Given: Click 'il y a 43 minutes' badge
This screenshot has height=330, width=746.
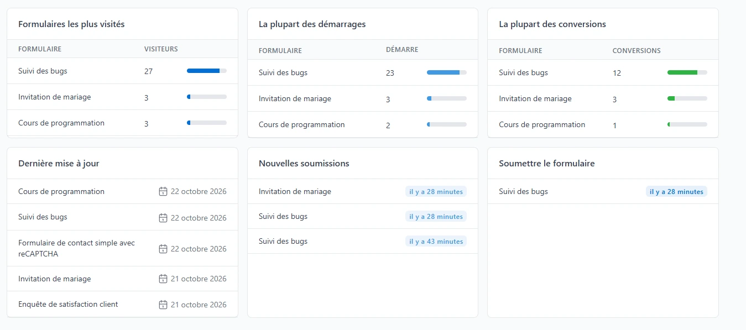Looking at the screenshot, I should 436,242.
